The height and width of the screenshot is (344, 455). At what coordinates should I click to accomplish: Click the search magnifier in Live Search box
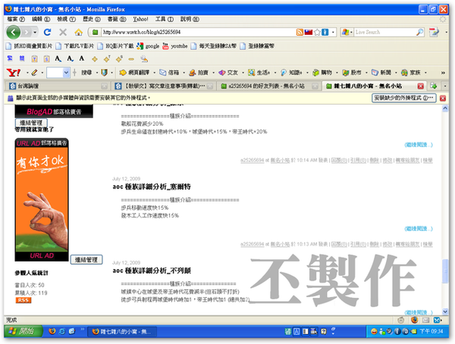coord(419,32)
